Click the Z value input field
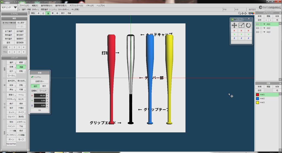Screen dimensions: 282x153 [40, 106]
